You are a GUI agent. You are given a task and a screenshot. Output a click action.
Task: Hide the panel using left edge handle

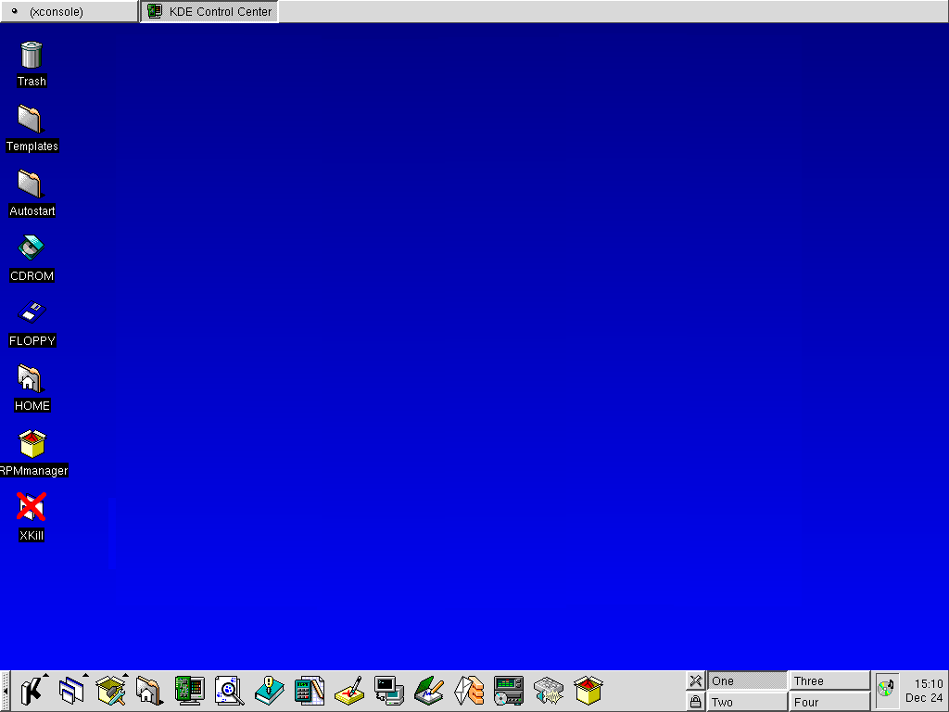pyautogui.click(x=5, y=691)
